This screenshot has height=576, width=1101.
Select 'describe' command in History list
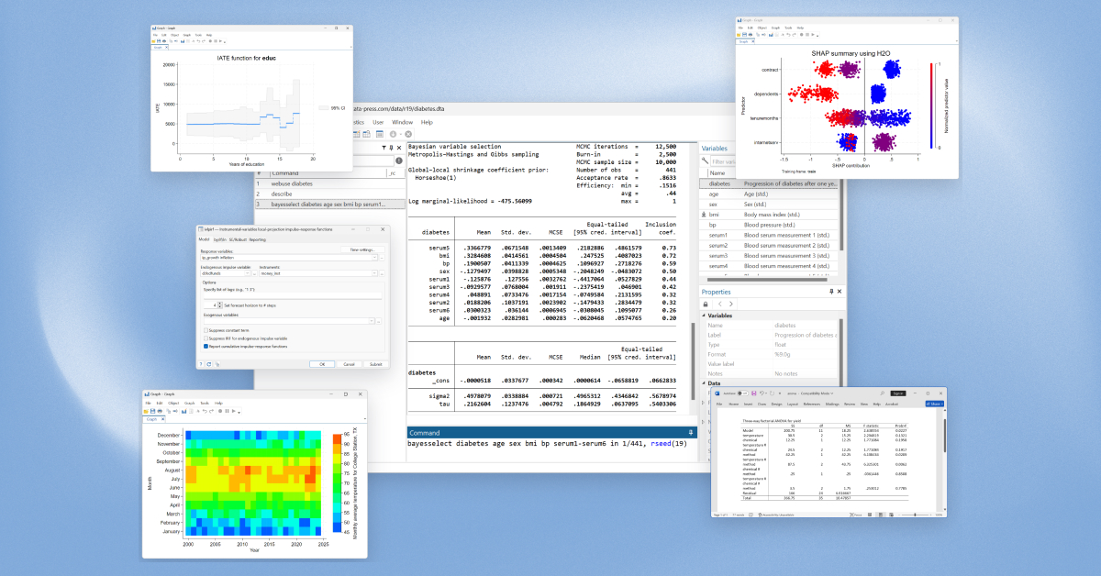tap(330, 194)
